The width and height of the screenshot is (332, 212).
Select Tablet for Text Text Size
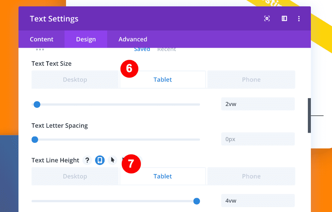163,80
